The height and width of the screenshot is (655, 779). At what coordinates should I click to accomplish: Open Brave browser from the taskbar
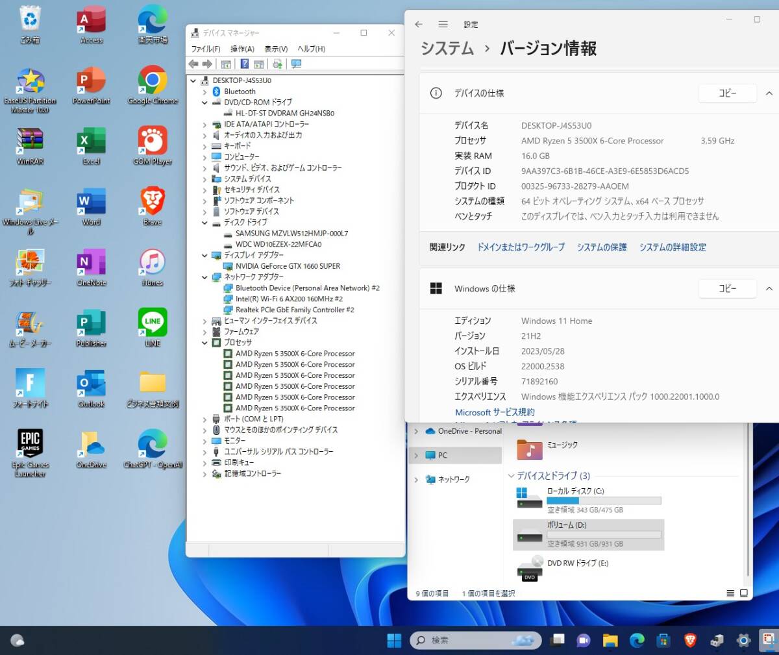coord(690,641)
